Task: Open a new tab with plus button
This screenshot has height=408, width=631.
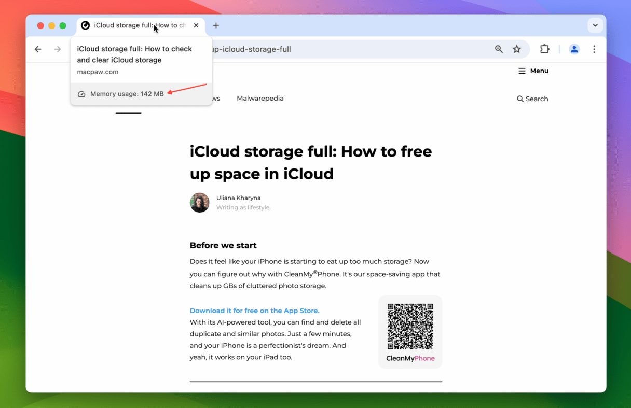Action: click(216, 25)
